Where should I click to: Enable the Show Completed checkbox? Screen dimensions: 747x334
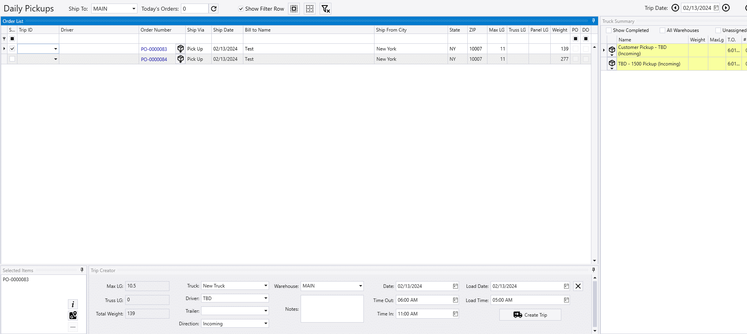coord(609,30)
